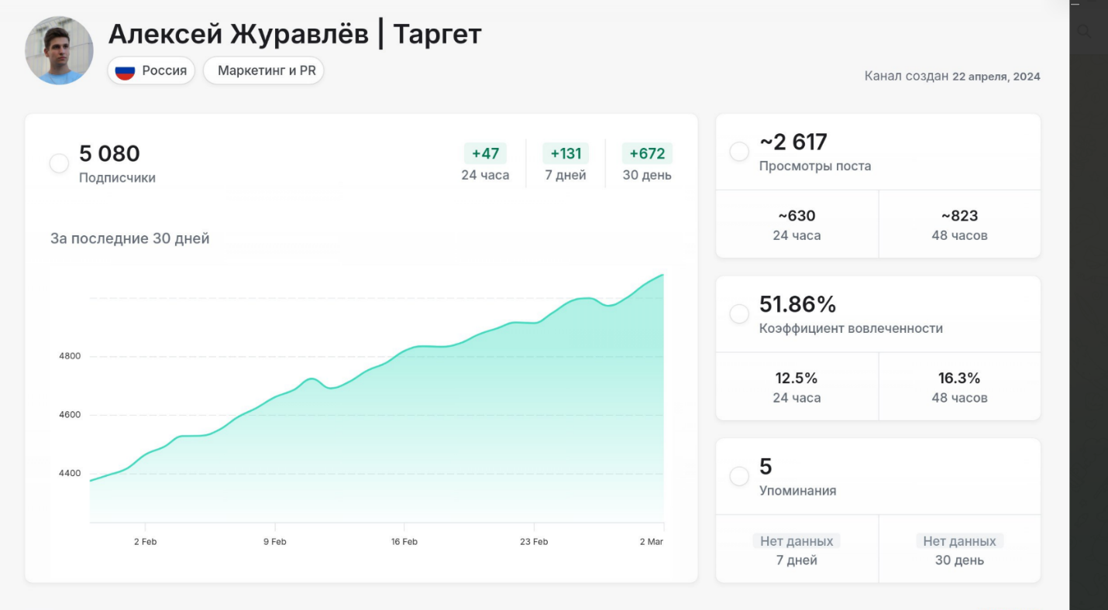Viewport: 1108px width, 610px height.
Task: Click the chart point at 16 Feb
Action: point(404,351)
